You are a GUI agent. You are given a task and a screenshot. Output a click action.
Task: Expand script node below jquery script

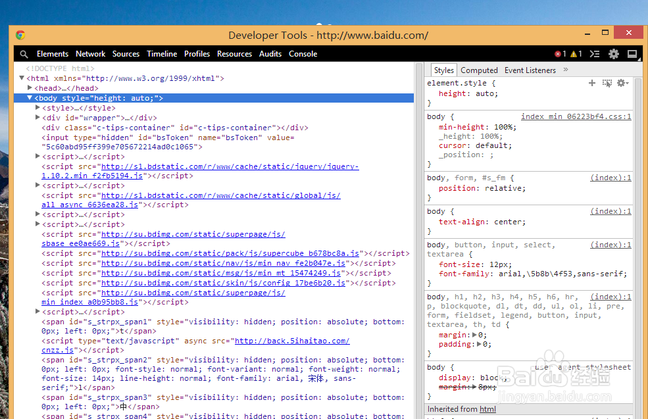(x=37, y=185)
